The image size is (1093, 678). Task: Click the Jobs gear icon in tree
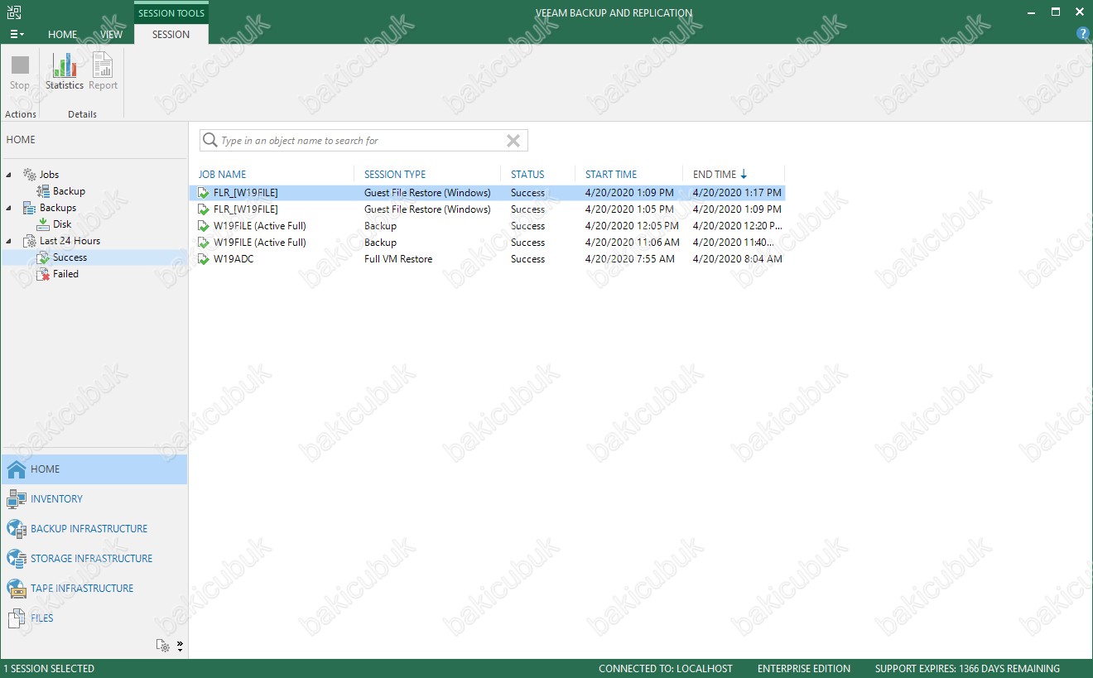point(30,175)
